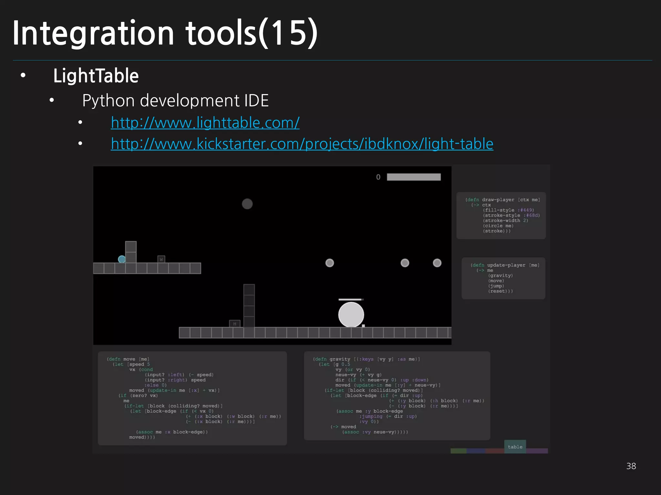The image size is (661, 495).
Task: Click ":jumping (= dir :up)" in gravity code
Action: click(388, 416)
